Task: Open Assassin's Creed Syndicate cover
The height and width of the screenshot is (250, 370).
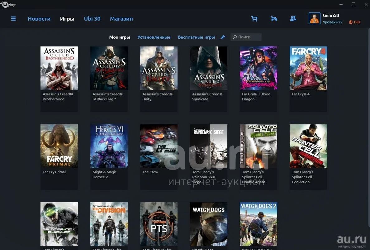Action: tap(209, 68)
